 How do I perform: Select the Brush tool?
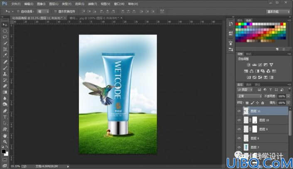[5, 68]
